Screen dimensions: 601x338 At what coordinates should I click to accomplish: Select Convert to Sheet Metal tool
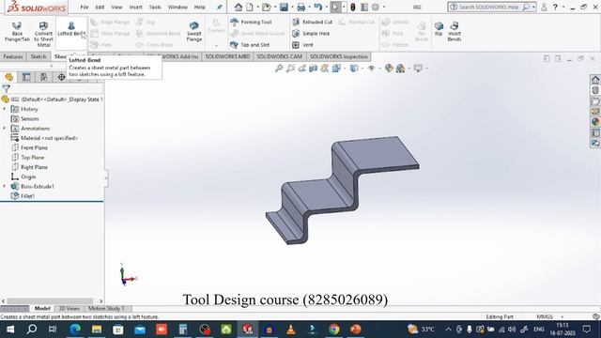pyautogui.click(x=43, y=34)
